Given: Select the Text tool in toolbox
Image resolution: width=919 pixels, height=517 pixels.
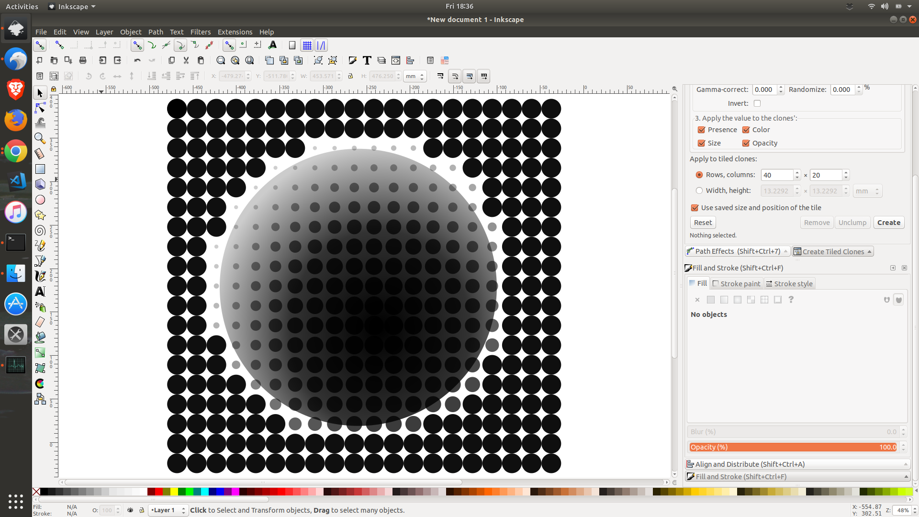Looking at the screenshot, I should [x=40, y=292].
